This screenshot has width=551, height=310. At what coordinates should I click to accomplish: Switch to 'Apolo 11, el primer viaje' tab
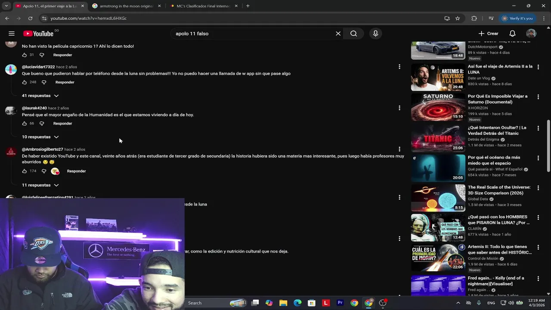click(49, 6)
